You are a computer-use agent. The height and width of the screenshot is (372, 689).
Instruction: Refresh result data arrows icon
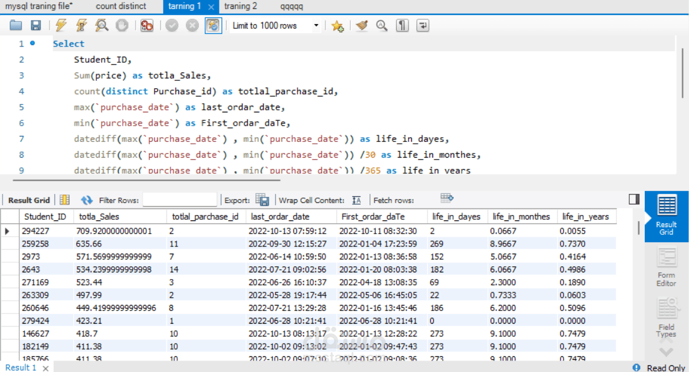point(87,200)
